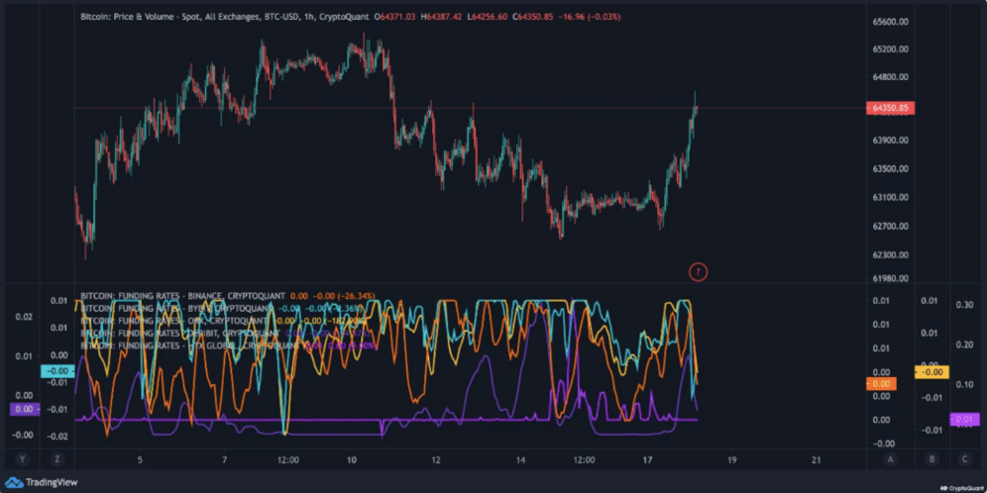Click the 65200.00 price axis label
Viewport: 987px width, 493px height.
[x=890, y=49]
